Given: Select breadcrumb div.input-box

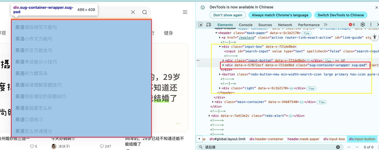Looking at the screenshot, I should (x=334, y=139).
